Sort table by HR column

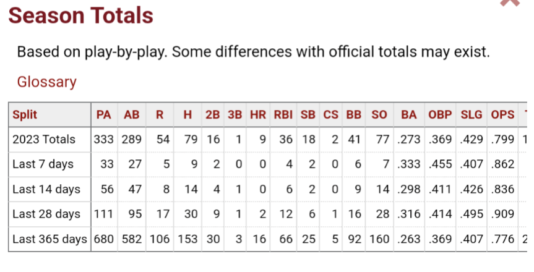pyautogui.click(x=258, y=114)
